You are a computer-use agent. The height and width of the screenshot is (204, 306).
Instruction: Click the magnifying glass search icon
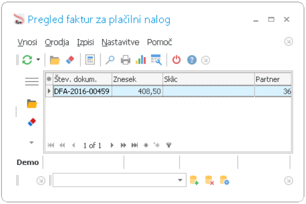(x=110, y=60)
